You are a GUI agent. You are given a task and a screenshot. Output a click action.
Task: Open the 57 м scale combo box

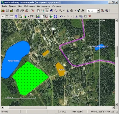(93, 11)
